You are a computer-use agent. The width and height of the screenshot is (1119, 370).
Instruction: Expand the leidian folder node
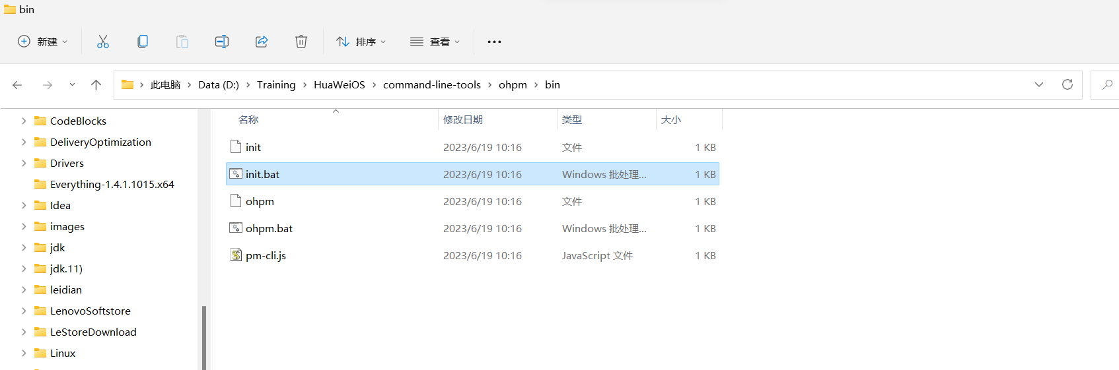pyautogui.click(x=24, y=290)
